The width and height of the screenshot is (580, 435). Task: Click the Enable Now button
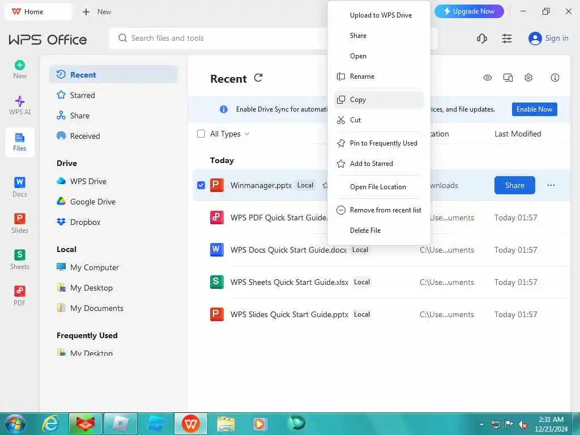[534, 109]
